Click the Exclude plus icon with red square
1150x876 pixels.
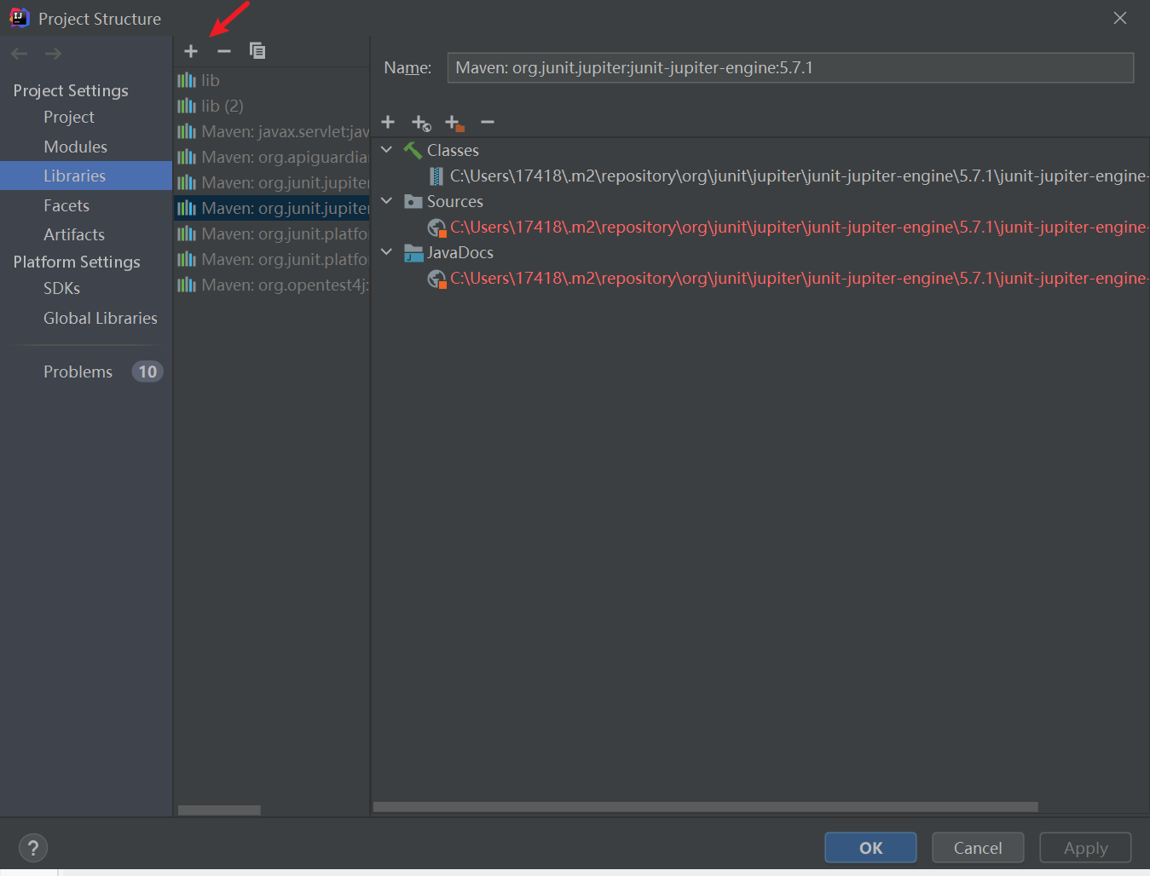(x=454, y=123)
